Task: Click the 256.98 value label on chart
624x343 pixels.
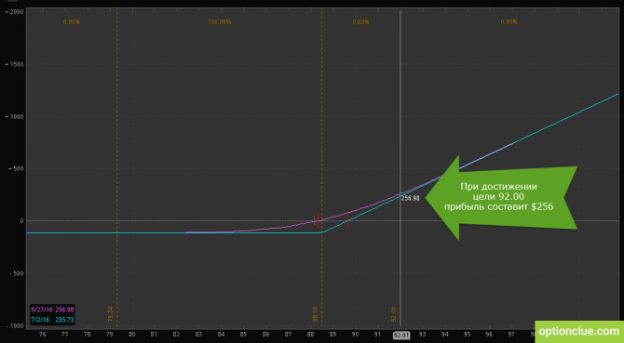Action: [410, 198]
